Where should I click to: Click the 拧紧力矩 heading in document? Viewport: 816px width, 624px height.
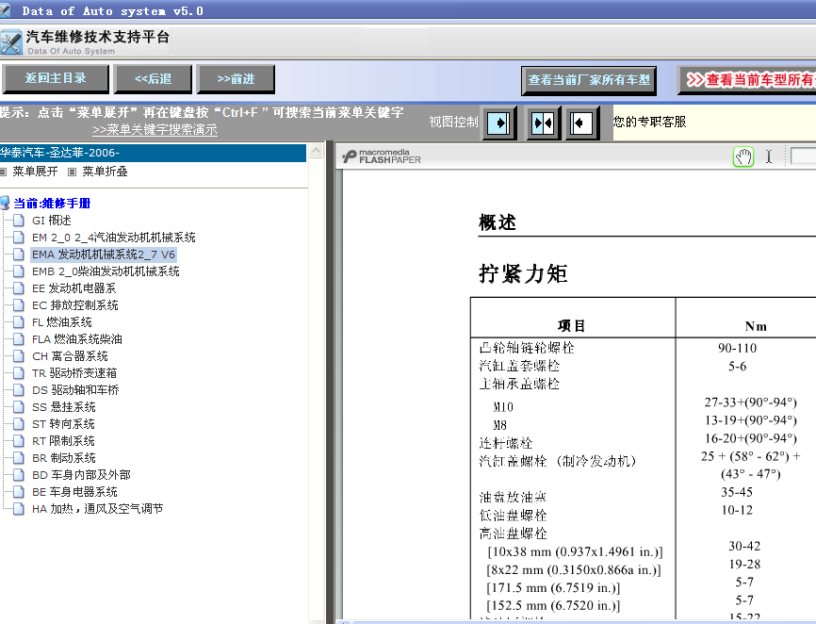pos(523,273)
